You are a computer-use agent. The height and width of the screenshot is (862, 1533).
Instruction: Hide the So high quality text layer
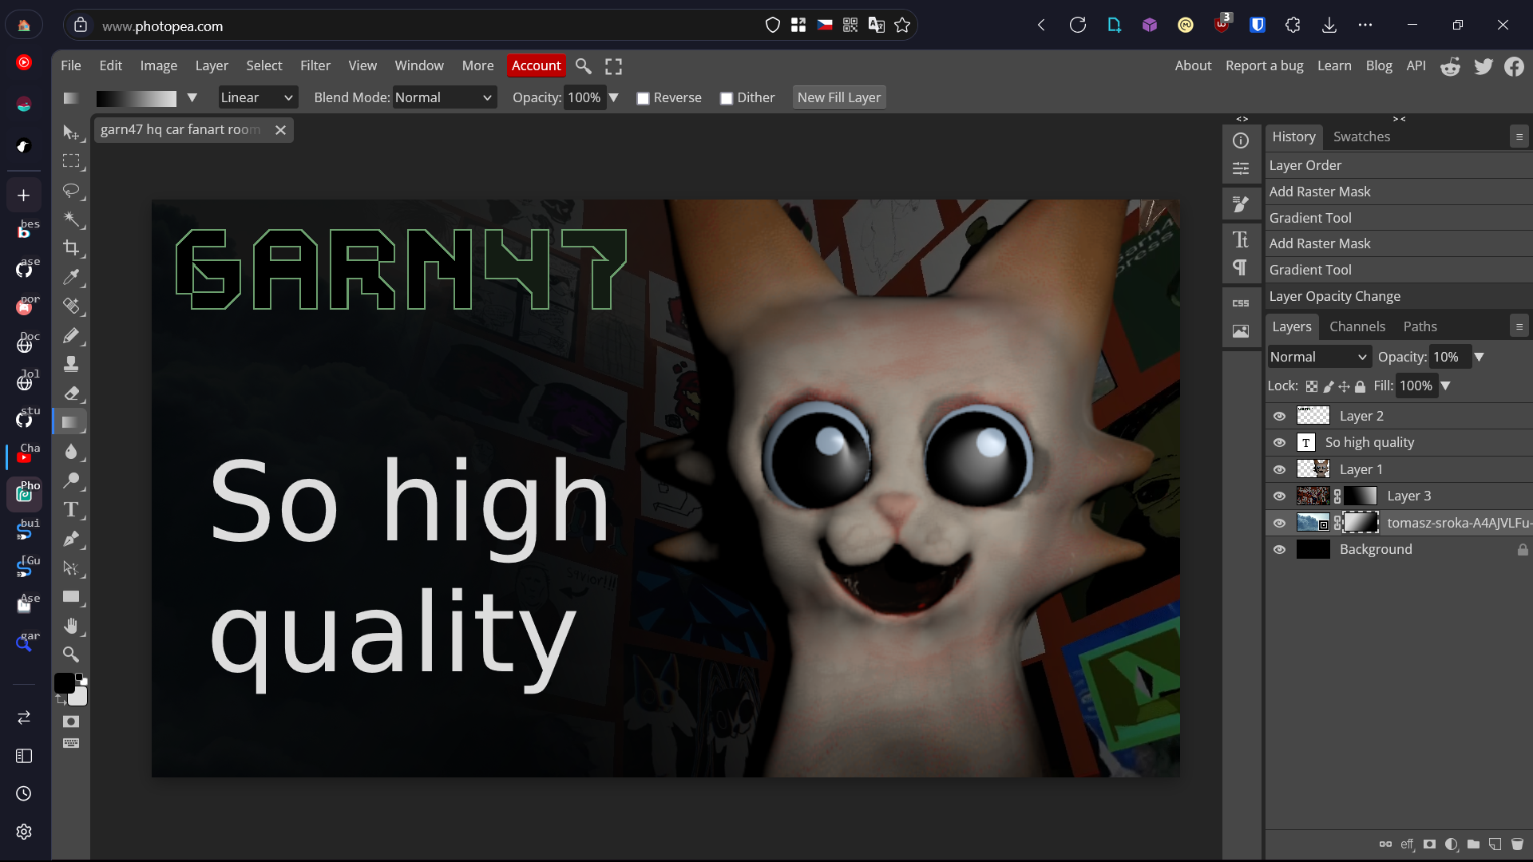click(x=1279, y=443)
